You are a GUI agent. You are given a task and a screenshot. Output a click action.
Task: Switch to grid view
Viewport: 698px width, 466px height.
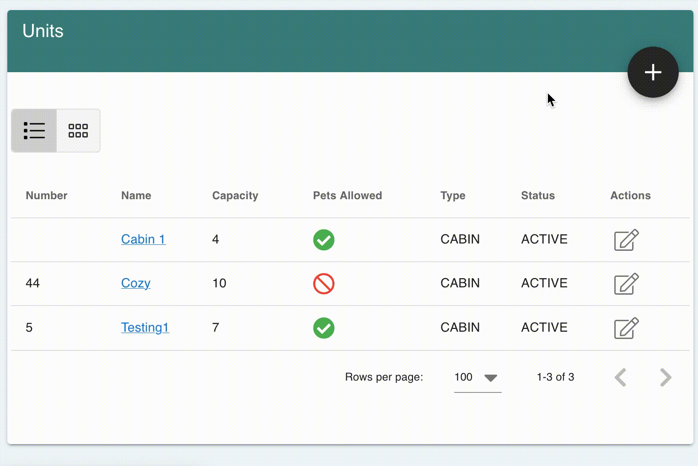tap(78, 131)
